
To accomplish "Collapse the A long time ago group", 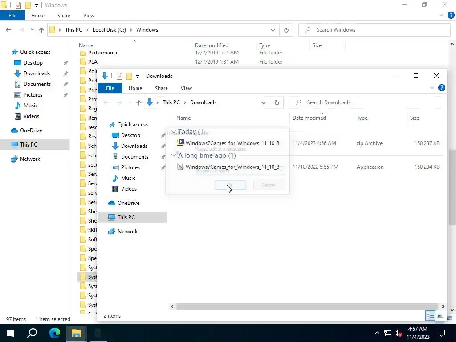I will pyautogui.click(x=174, y=155).
